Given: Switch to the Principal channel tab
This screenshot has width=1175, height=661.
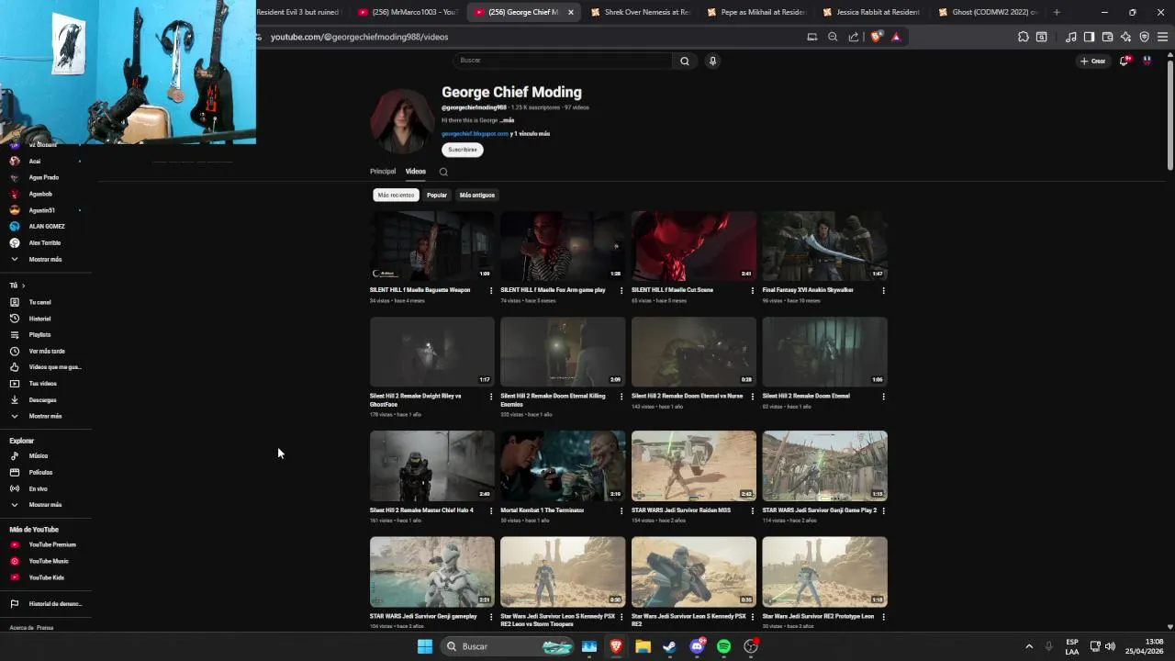Looking at the screenshot, I should [x=383, y=172].
